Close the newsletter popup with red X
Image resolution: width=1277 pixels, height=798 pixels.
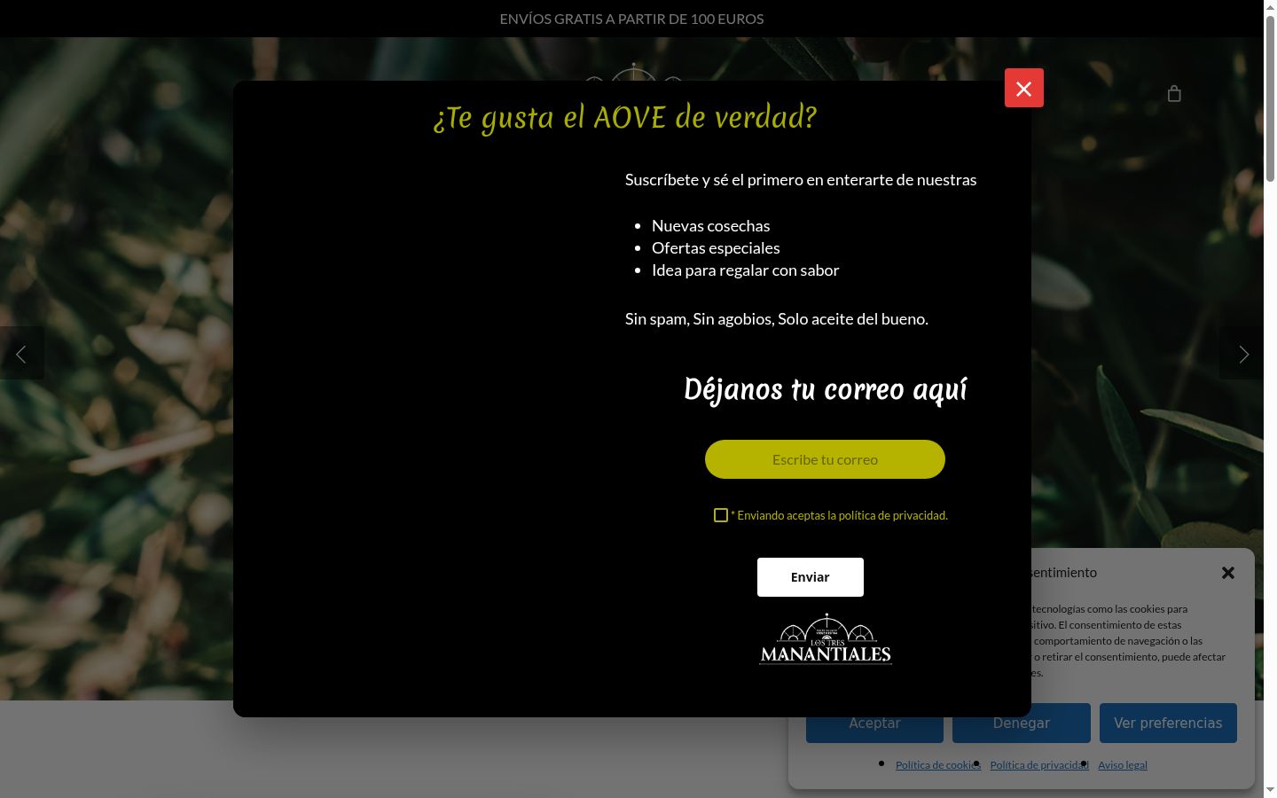1023,88
